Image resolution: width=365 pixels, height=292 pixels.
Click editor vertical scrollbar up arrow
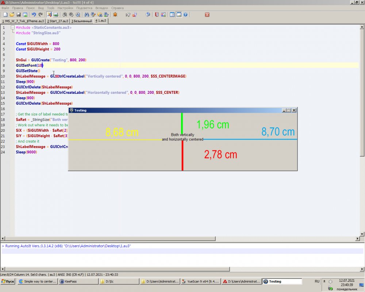(x=362, y=27)
